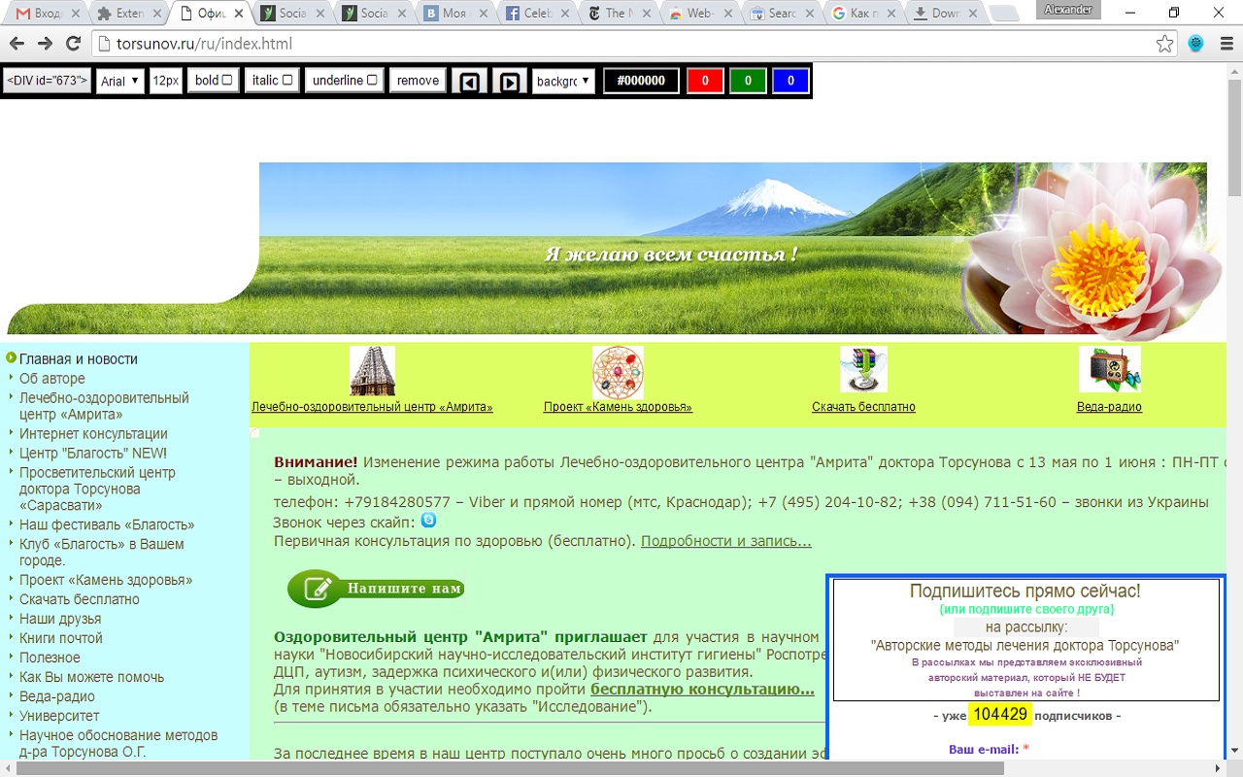Switch to the Downloads tab
This screenshot has width=1243, height=777.
tap(946, 14)
